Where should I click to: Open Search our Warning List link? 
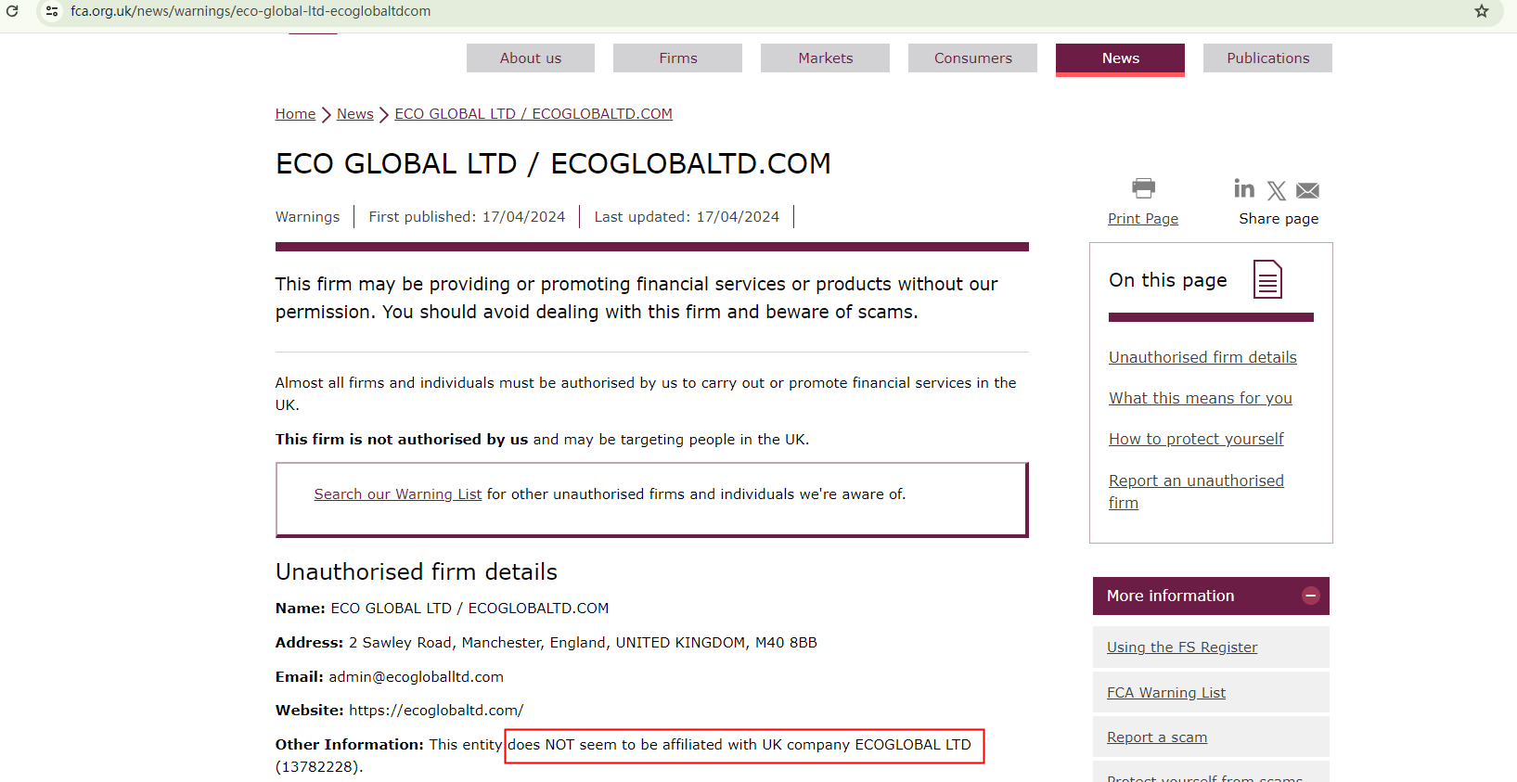tap(397, 494)
